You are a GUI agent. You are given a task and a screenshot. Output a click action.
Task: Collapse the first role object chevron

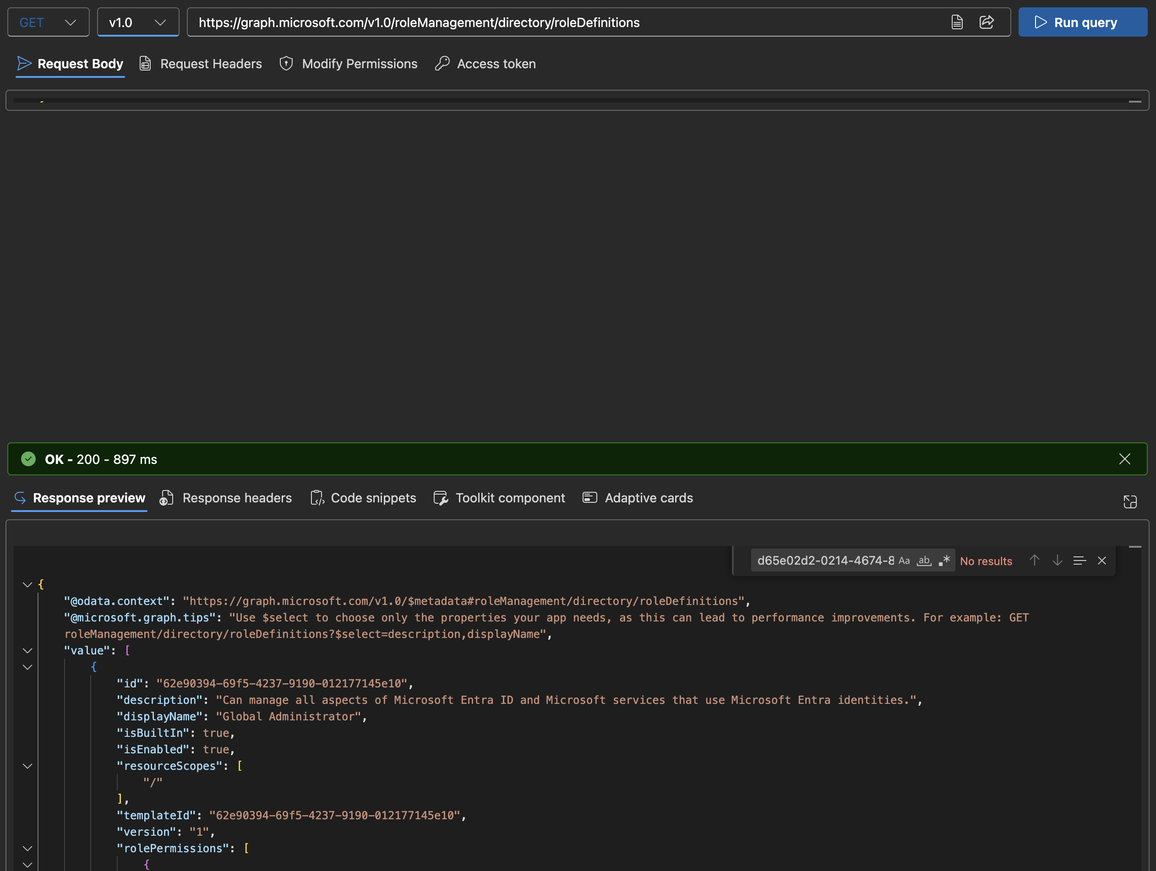coord(27,667)
